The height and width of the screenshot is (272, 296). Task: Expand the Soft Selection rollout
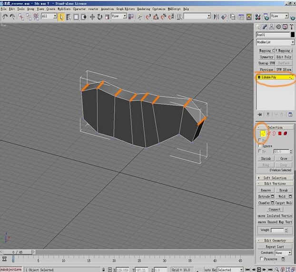[x=275, y=178]
